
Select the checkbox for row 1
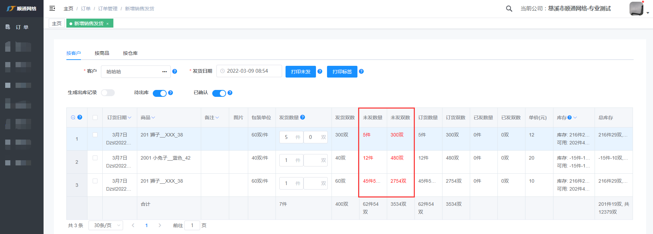[x=95, y=135]
